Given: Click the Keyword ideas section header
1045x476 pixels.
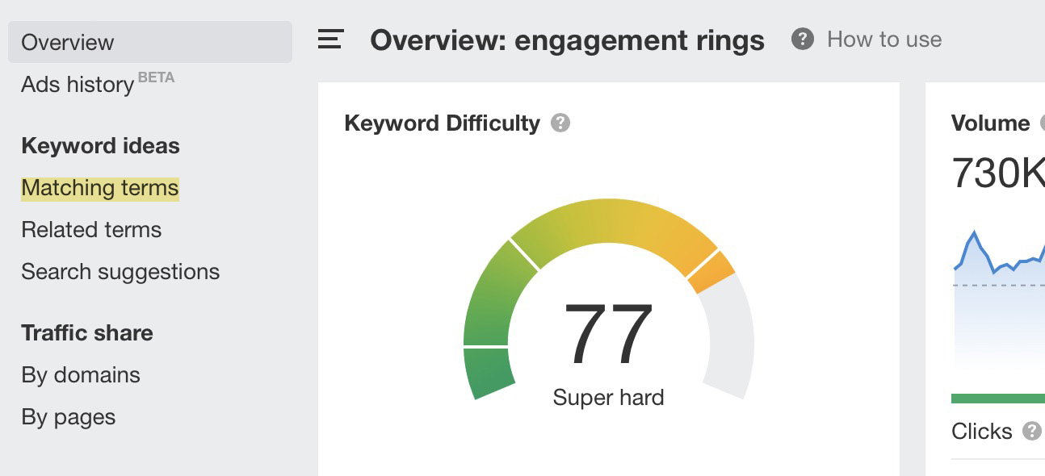Looking at the screenshot, I should pos(99,146).
